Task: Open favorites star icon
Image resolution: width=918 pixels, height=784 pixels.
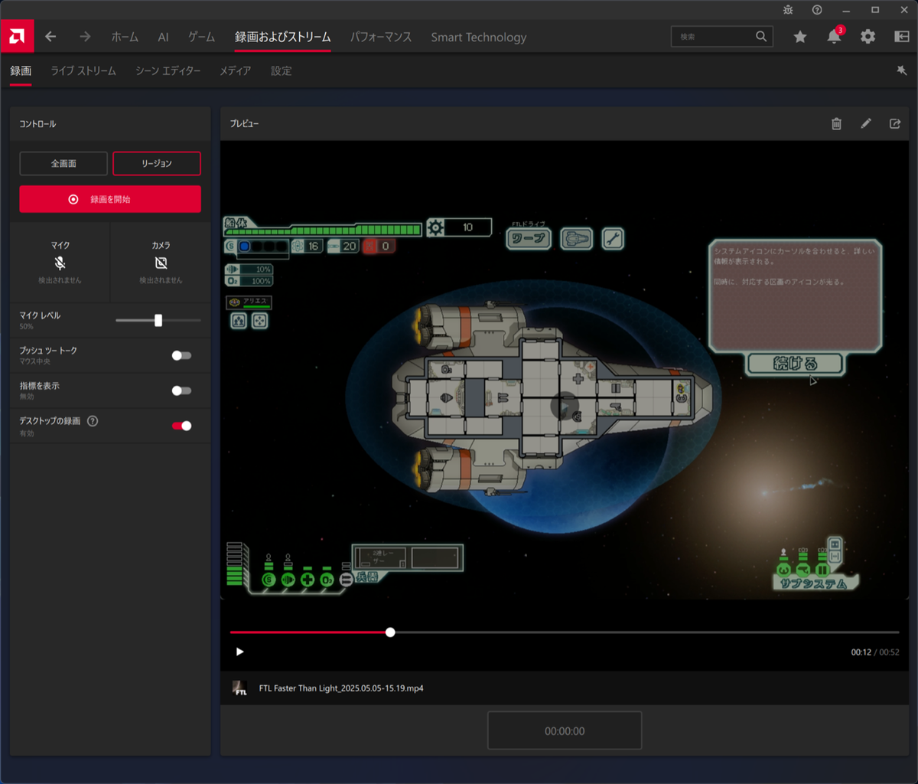Action: tap(800, 37)
